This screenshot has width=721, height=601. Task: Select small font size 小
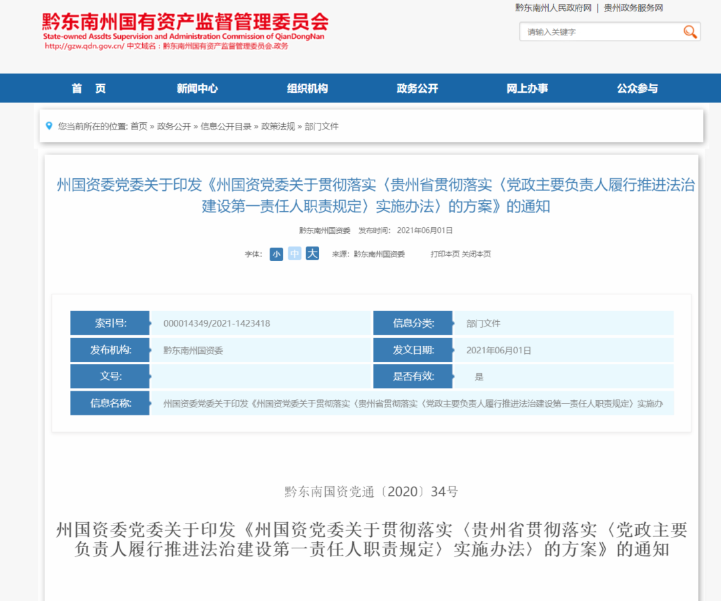276,254
